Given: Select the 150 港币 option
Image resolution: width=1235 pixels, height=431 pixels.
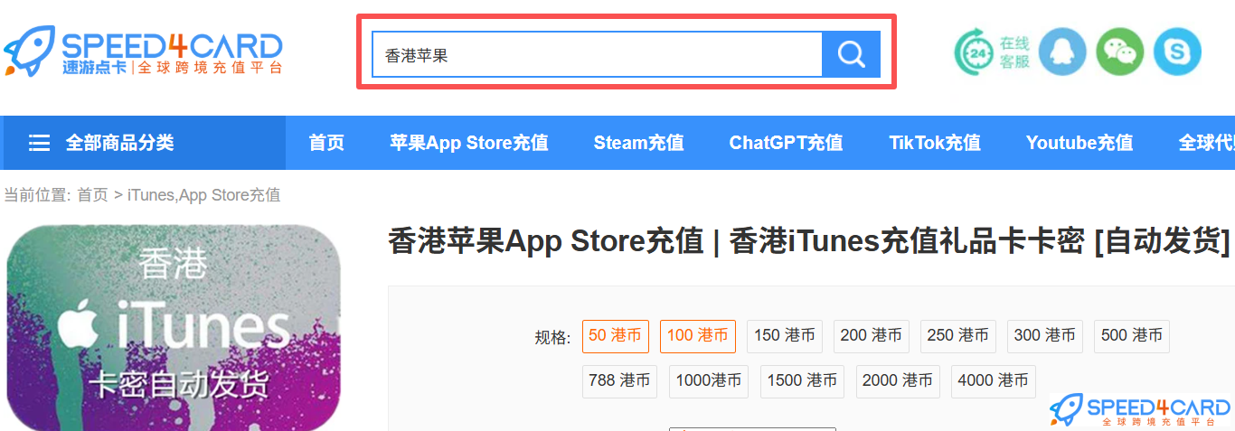Looking at the screenshot, I should click(785, 336).
